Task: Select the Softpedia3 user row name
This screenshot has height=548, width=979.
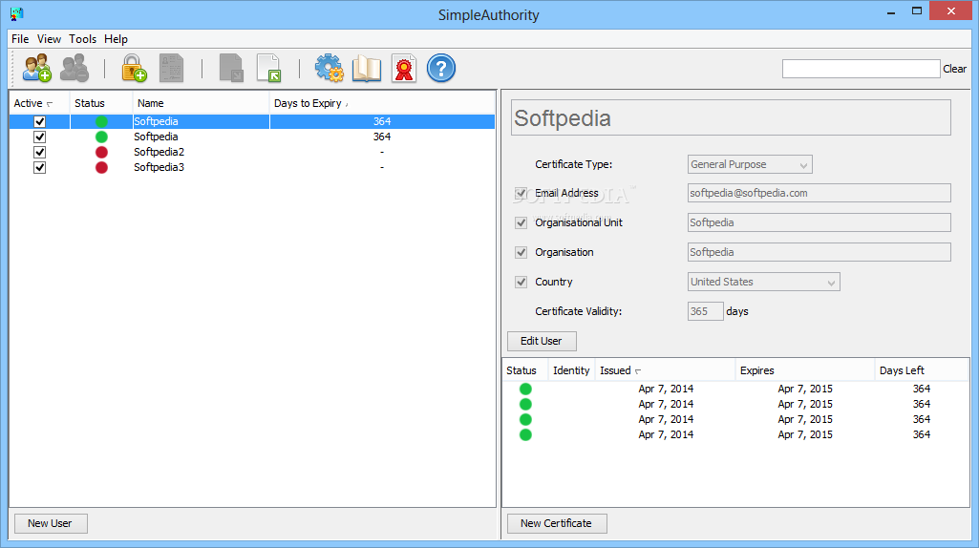Action: tap(160, 167)
